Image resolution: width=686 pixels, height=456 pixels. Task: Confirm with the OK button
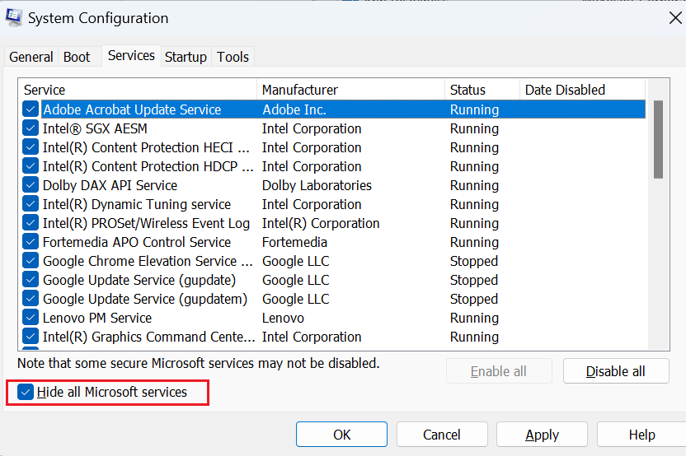[x=341, y=434]
